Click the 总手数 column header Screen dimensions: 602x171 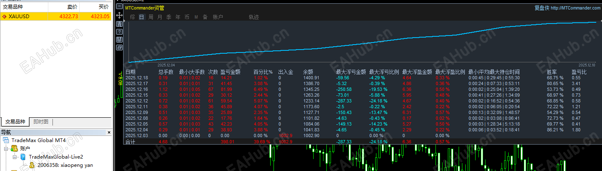coord(167,72)
